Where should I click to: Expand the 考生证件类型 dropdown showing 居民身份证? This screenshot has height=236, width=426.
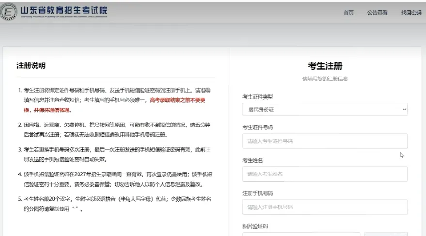pos(325,110)
